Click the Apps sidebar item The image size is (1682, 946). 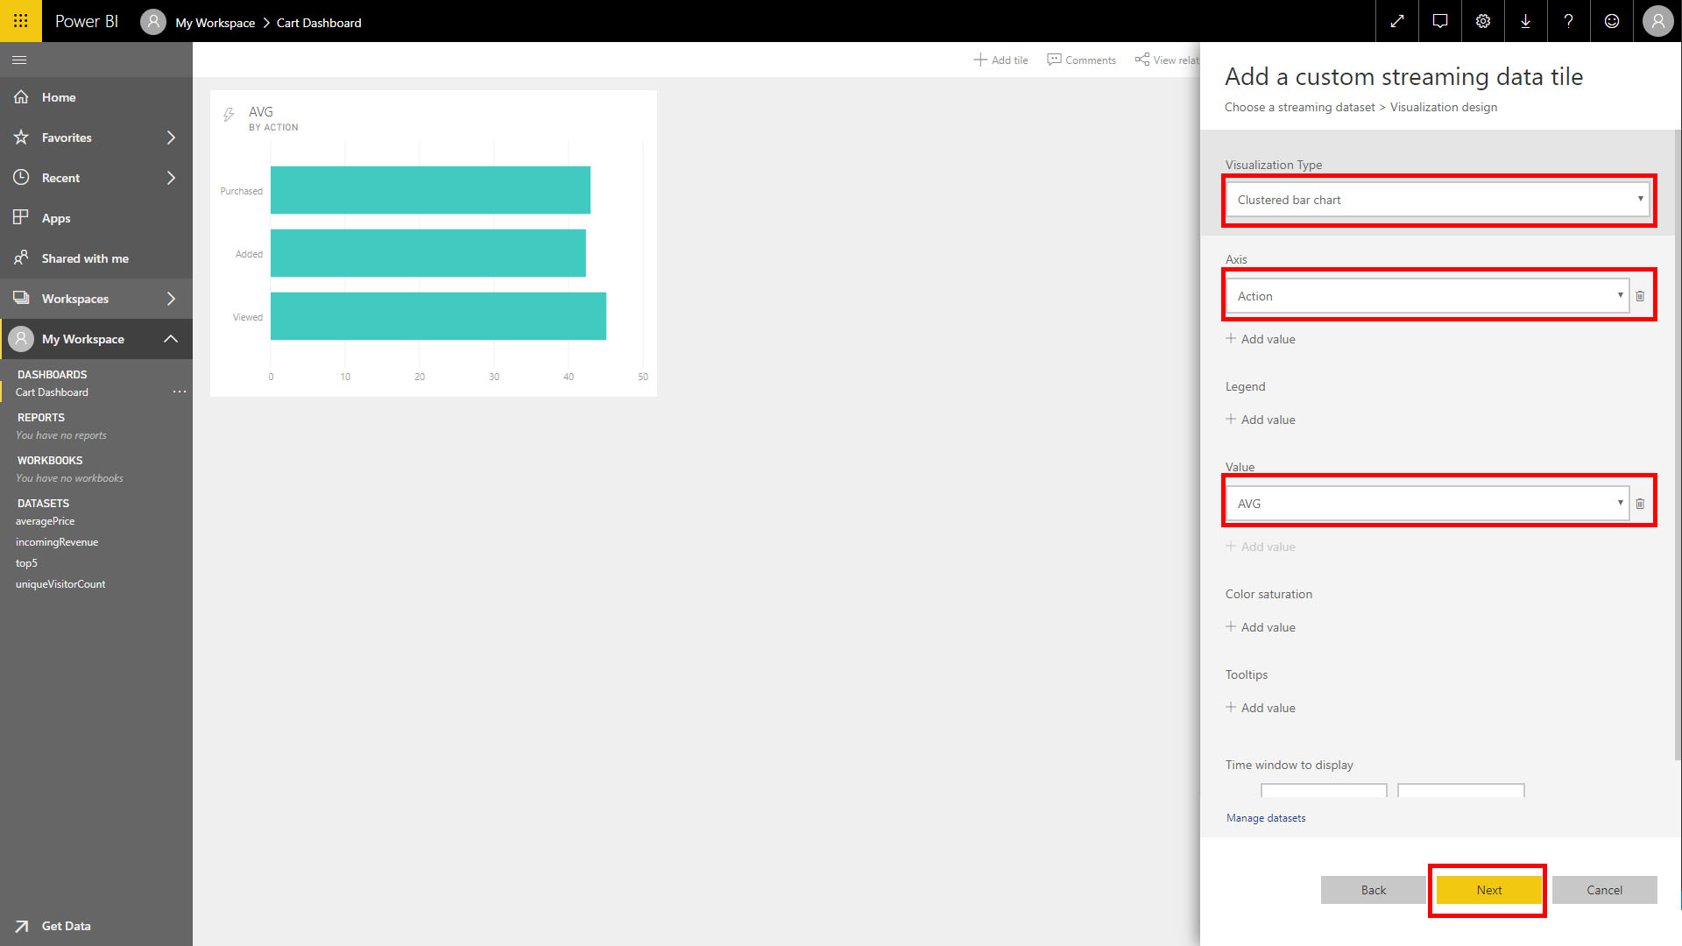pos(54,218)
